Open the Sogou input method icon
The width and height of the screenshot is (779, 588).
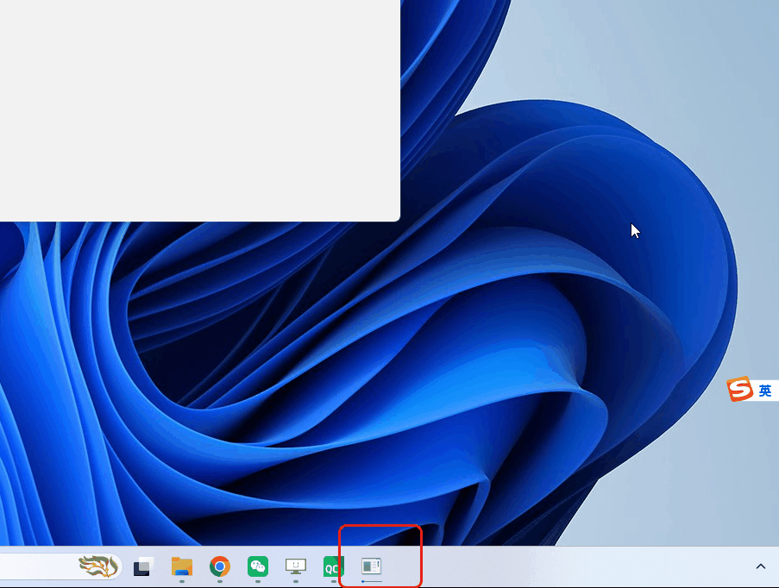click(740, 389)
